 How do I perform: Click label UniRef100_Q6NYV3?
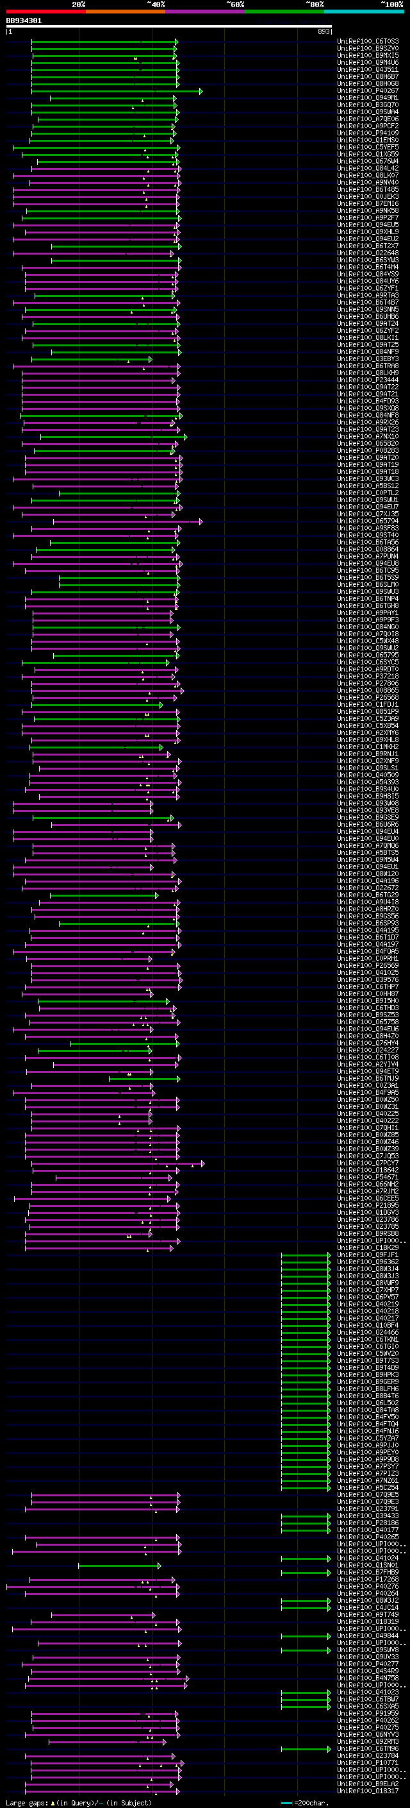(368, 1734)
